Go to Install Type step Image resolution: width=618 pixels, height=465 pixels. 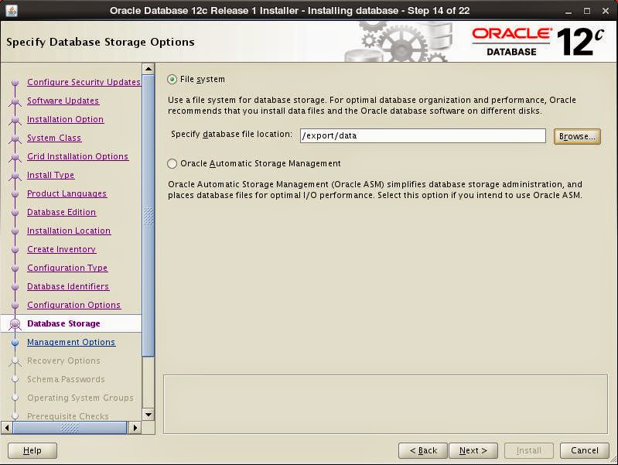coord(50,175)
